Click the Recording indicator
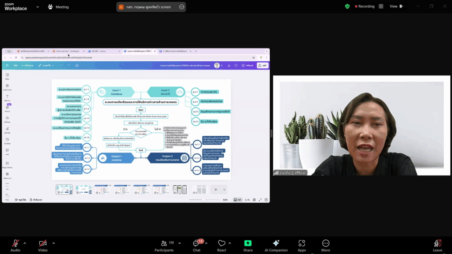Screen dimensions: 452x254 tap(363, 7)
